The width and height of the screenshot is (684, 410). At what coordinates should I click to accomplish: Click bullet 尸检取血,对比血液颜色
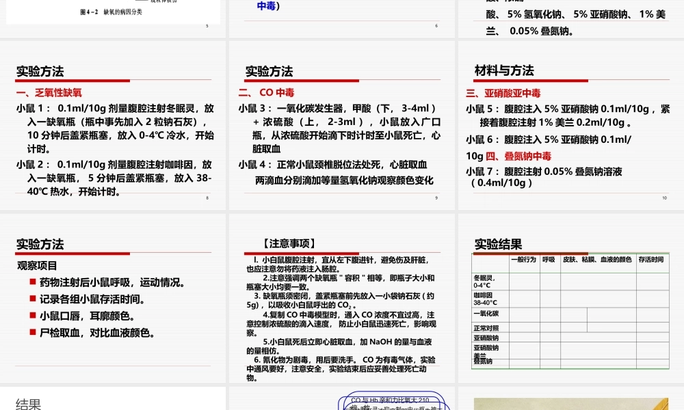pos(97,333)
